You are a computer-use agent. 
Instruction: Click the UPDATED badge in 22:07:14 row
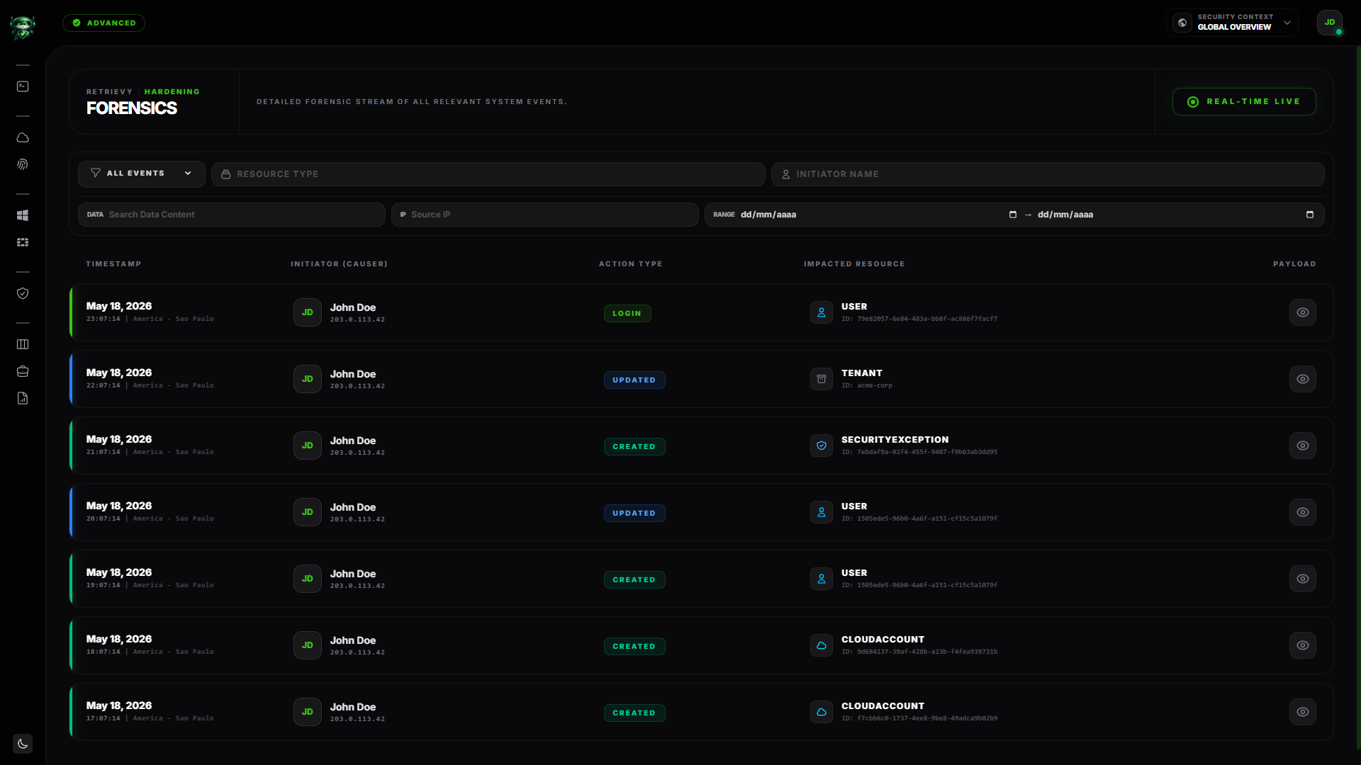coord(634,380)
